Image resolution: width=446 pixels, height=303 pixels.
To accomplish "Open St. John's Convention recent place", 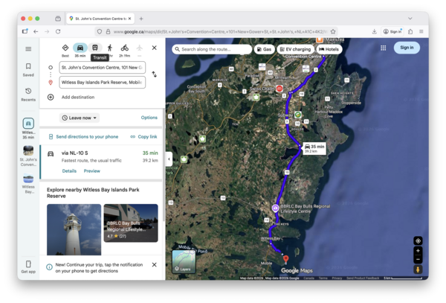I will click(28, 156).
